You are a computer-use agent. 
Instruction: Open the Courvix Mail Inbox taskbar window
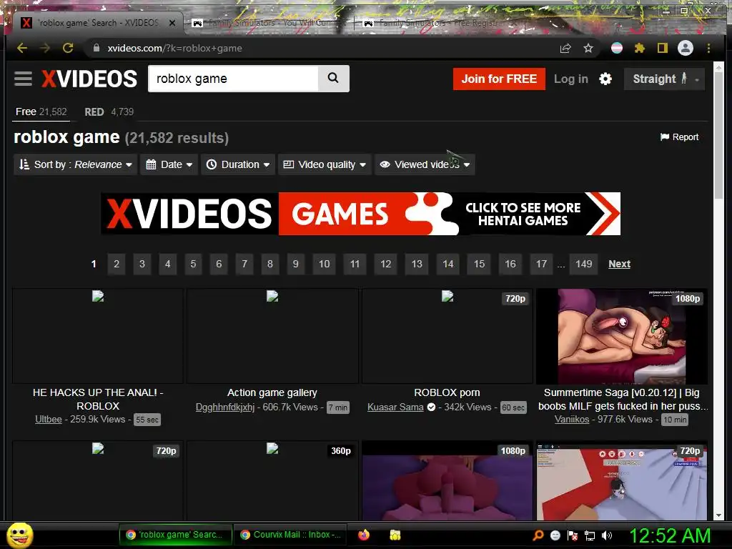(x=290, y=535)
